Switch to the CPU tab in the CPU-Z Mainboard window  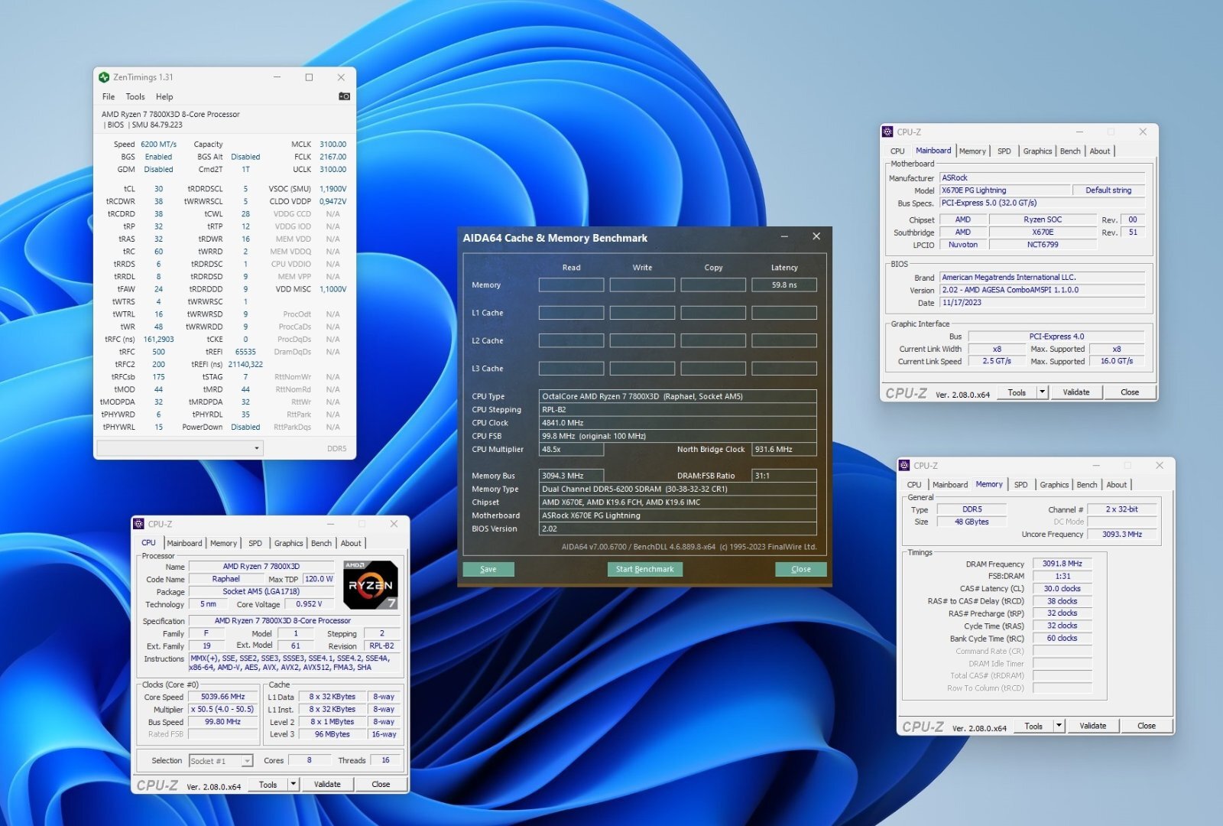coord(897,151)
